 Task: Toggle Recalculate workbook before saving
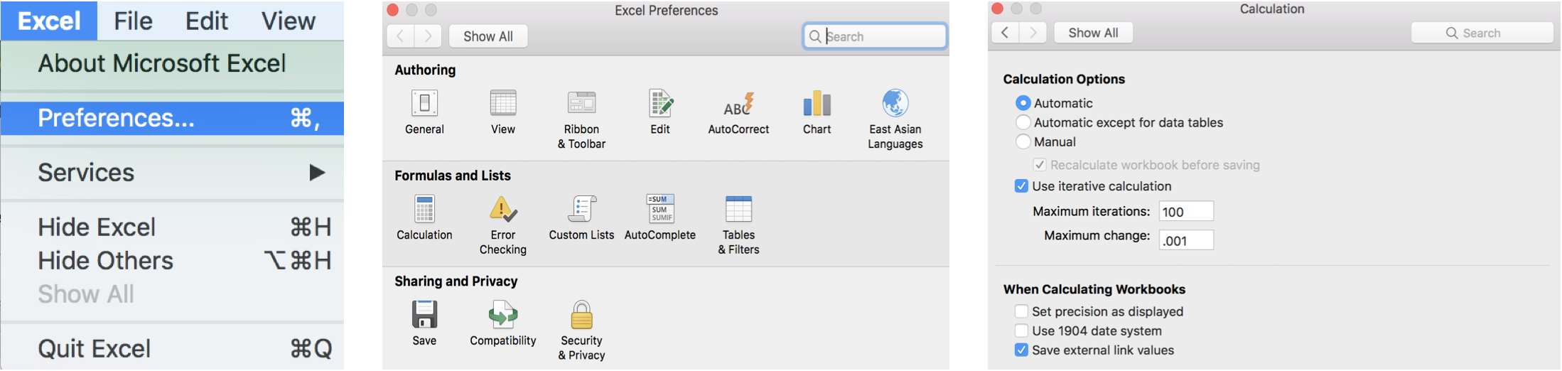click(x=1040, y=165)
